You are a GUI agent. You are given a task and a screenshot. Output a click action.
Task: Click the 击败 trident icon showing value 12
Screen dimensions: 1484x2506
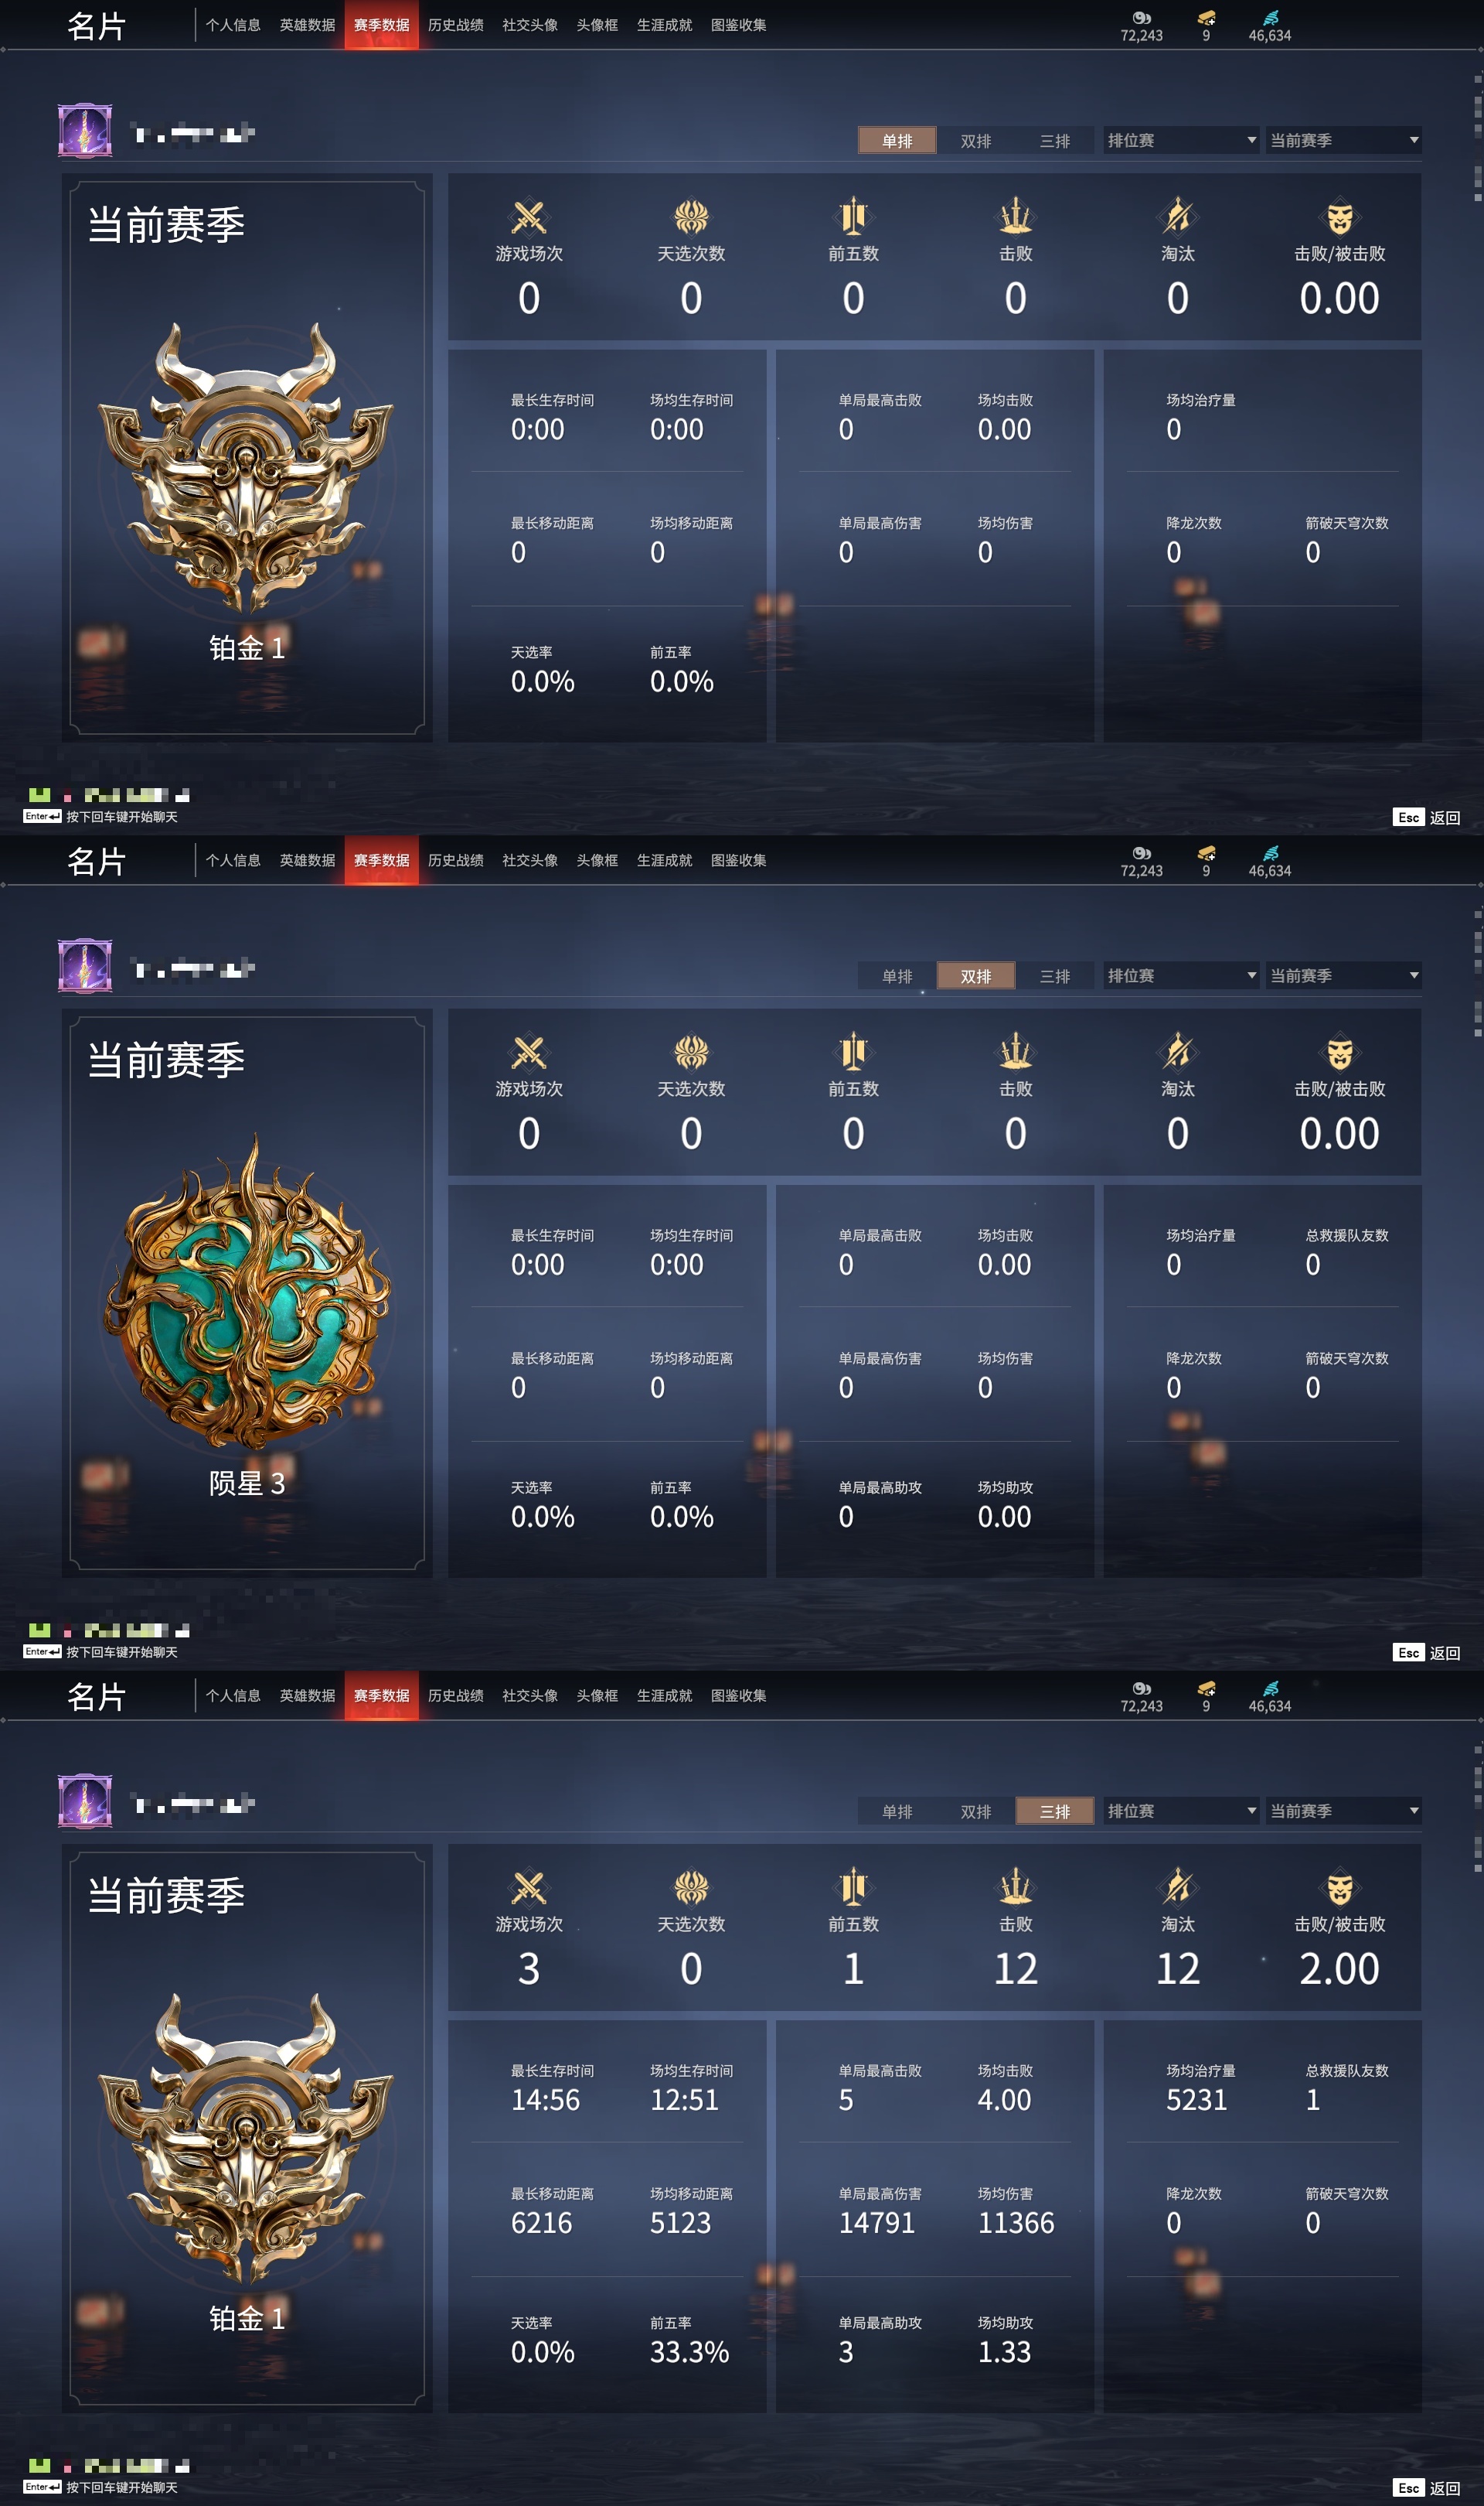(x=1015, y=1886)
